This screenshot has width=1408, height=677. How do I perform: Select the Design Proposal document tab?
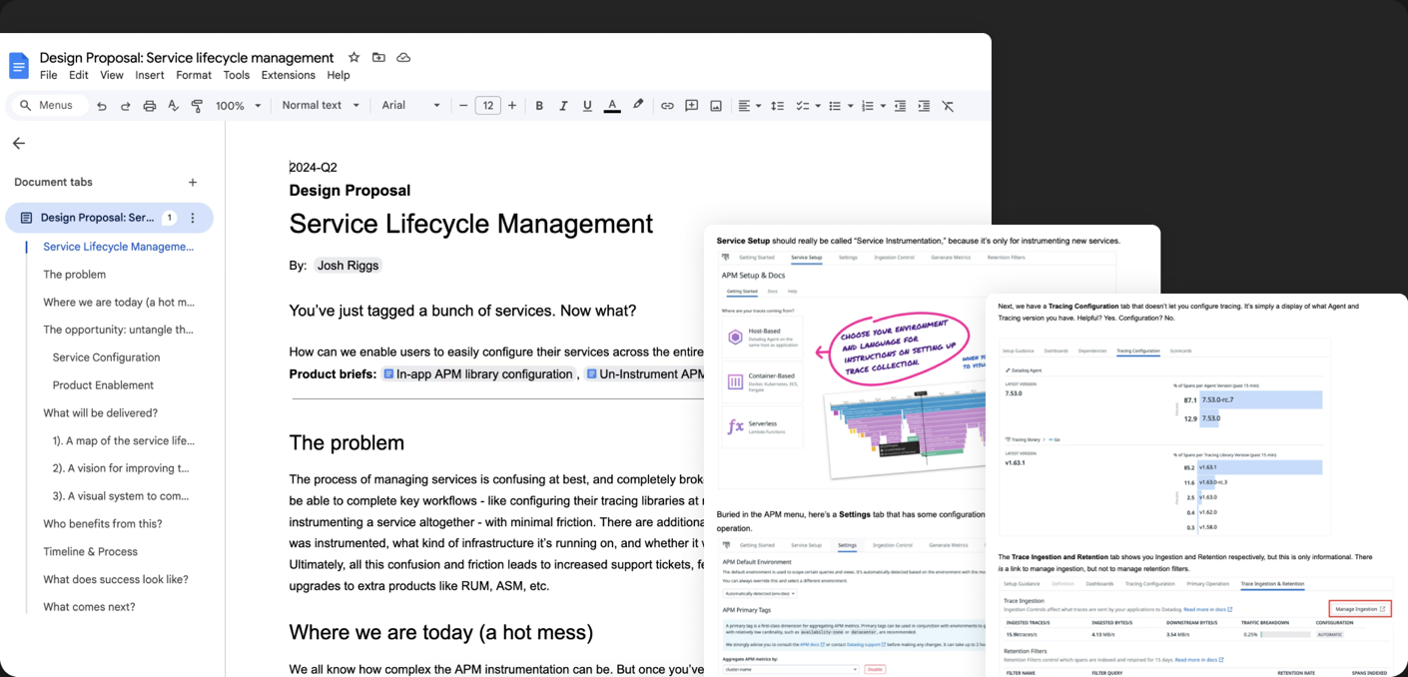point(109,218)
